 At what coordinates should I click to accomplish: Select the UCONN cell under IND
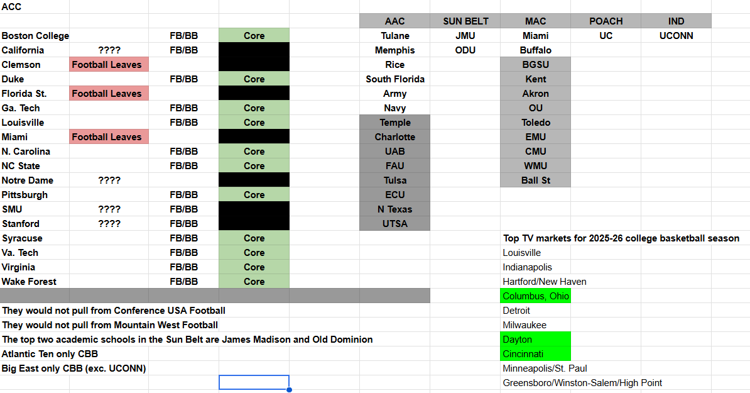[x=676, y=36]
